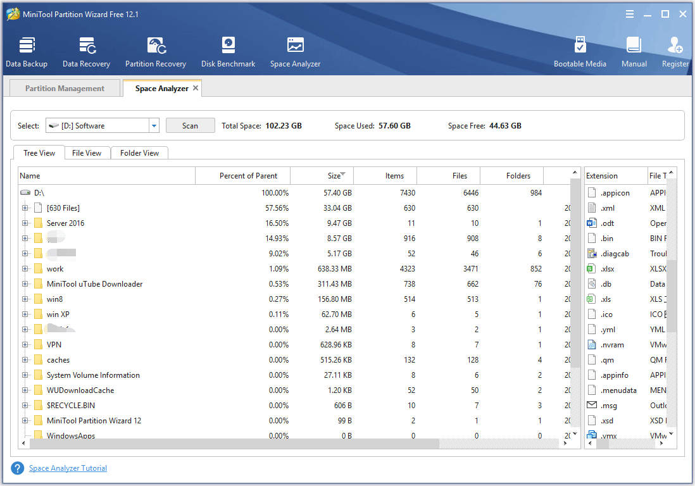Image resolution: width=695 pixels, height=486 pixels.
Task: Select the D:\ drive icon in tree
Action: [25, 193]
